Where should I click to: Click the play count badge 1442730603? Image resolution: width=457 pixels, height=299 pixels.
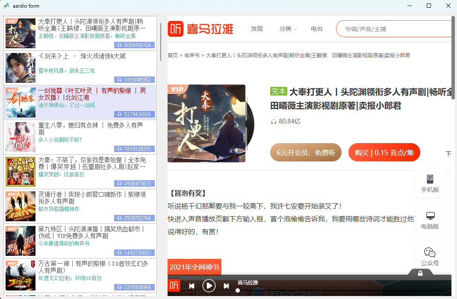tap(134, 253)
